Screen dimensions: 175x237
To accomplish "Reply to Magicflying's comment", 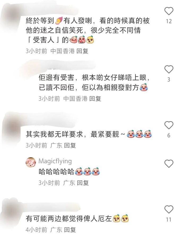I will (x=83, y=183).
